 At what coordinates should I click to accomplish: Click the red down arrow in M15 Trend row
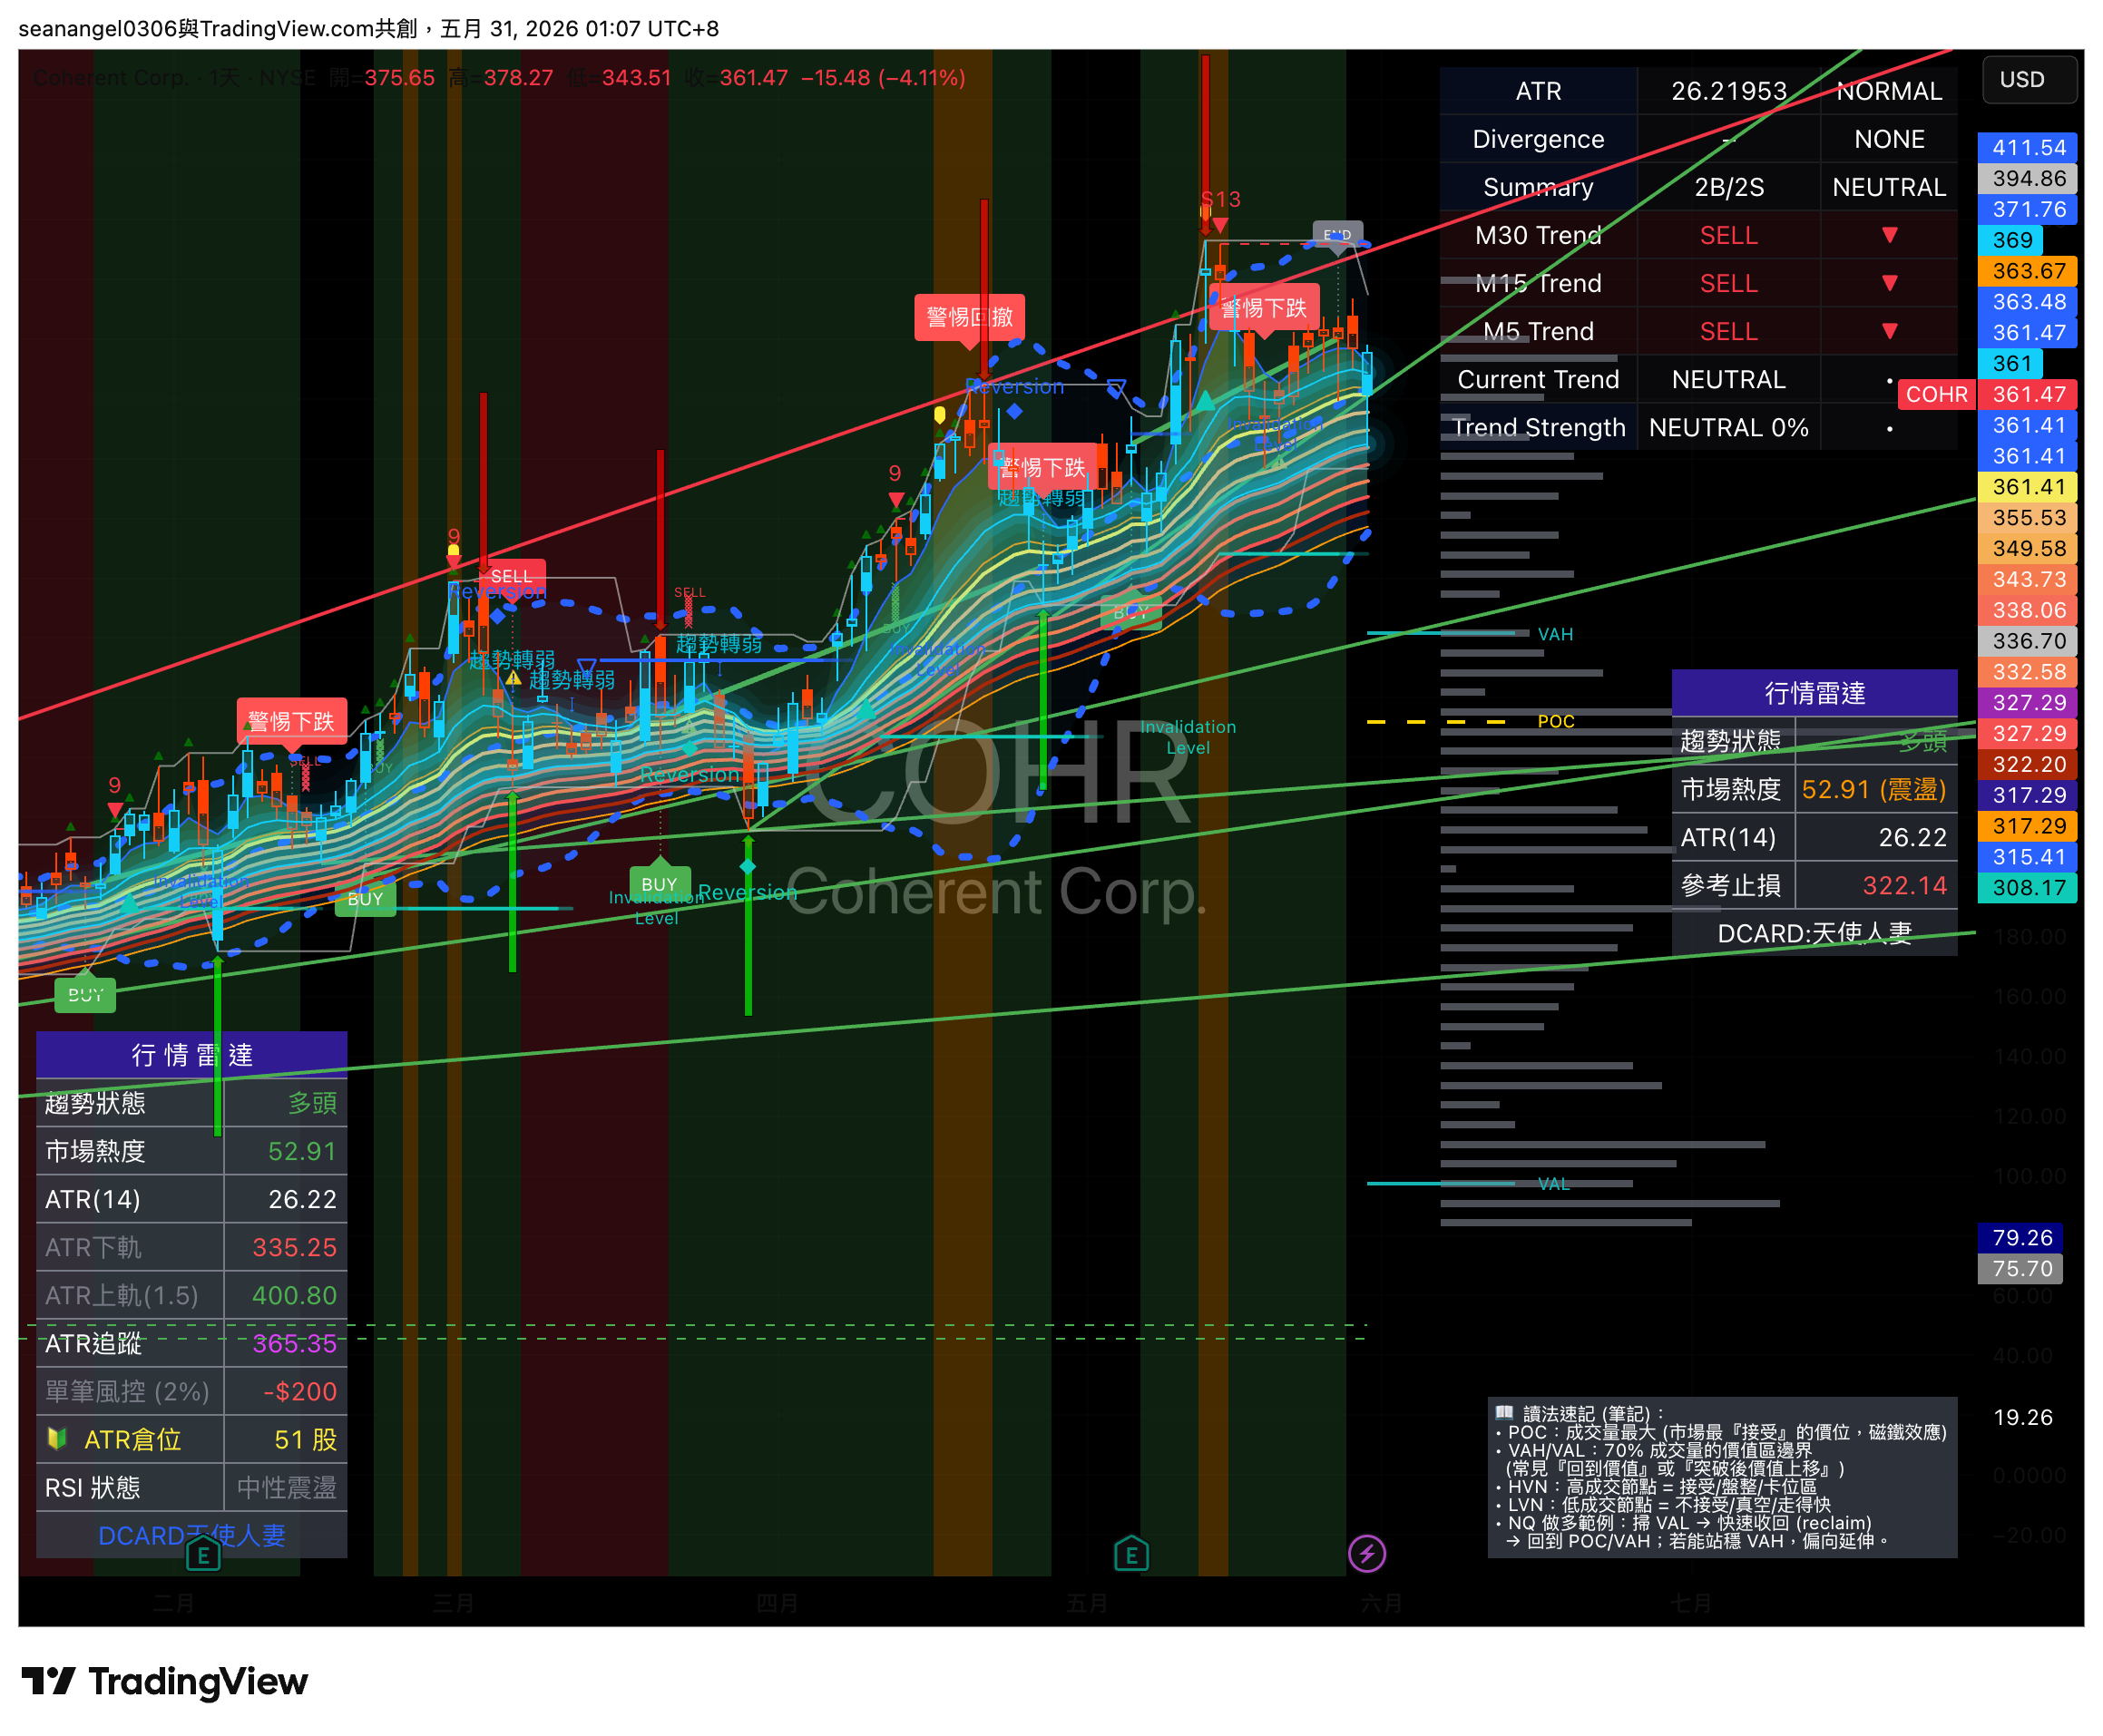[1889, 283]
